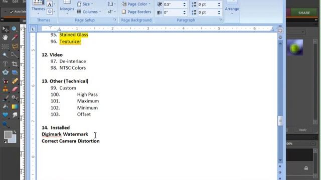
Task: Select the pink Eraser tool
Action: tap(15, 89)
